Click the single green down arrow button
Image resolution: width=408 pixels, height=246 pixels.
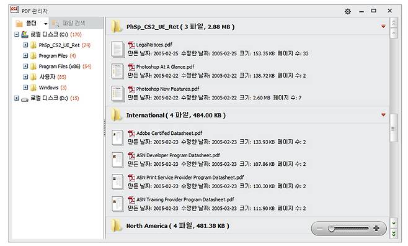[394, 224]
